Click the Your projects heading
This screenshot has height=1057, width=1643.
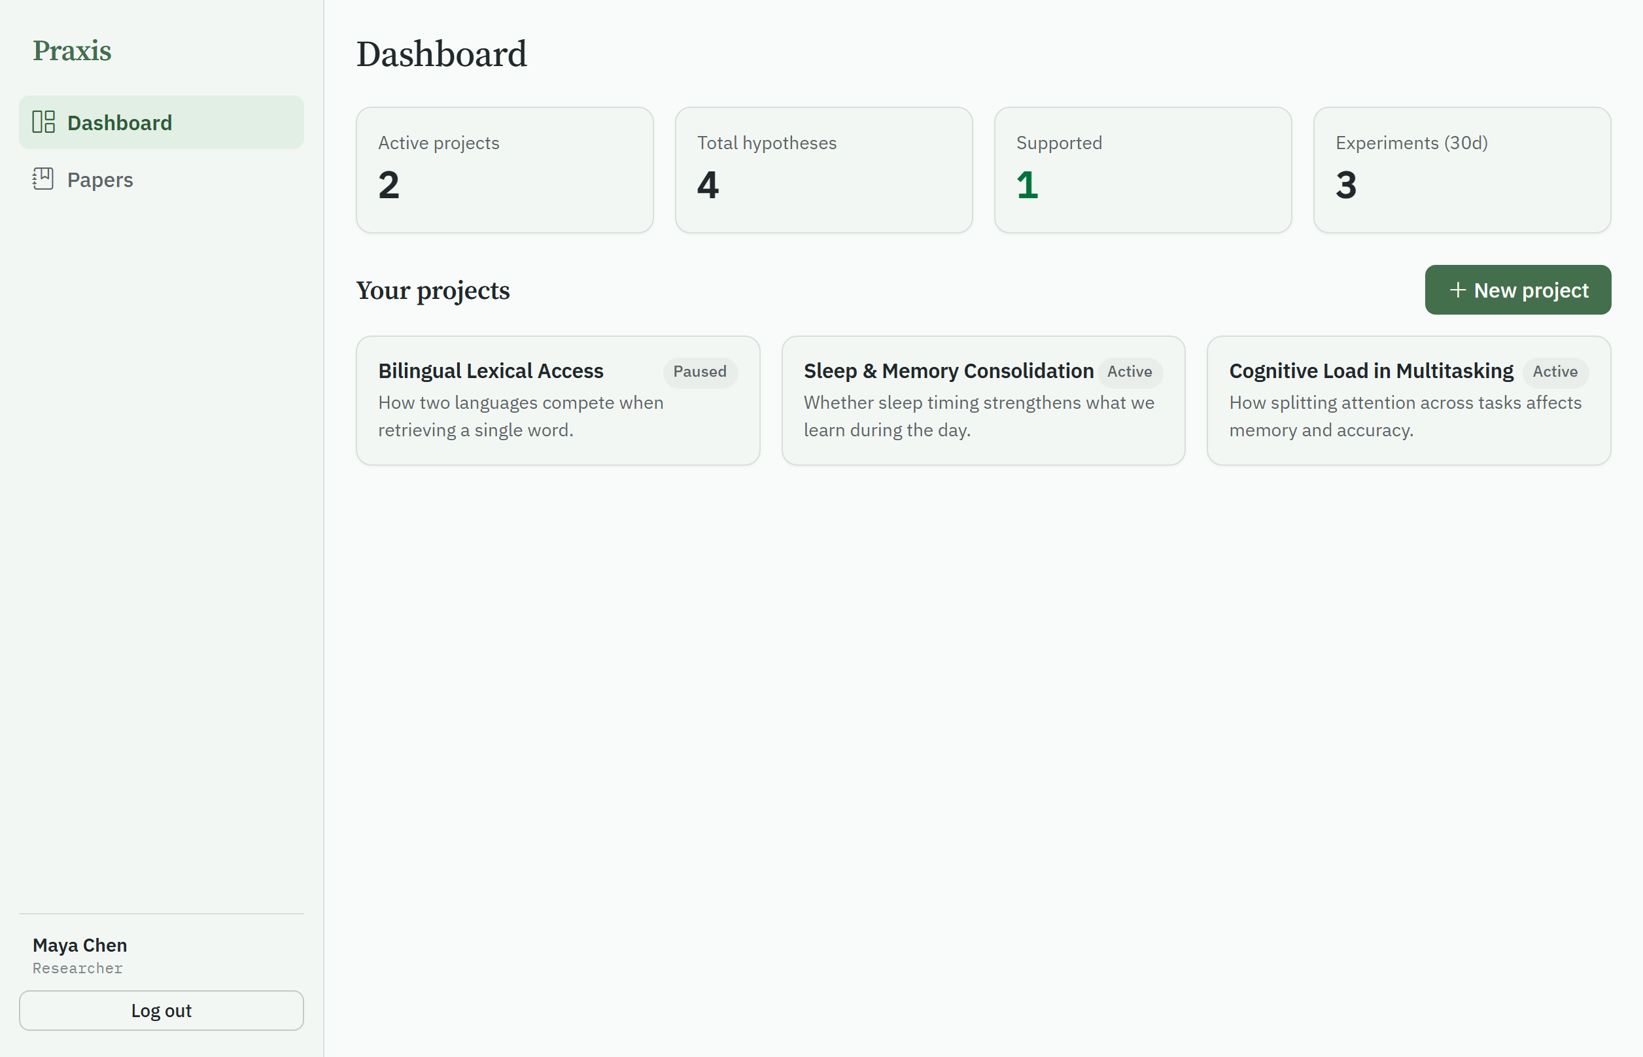(433, 291)
